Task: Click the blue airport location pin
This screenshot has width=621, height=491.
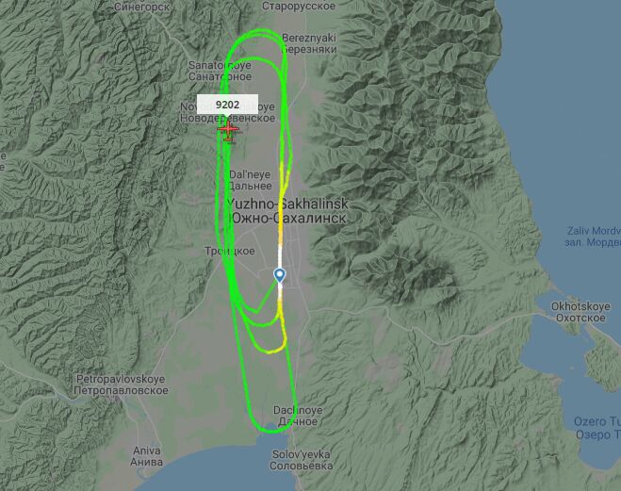Action: pyautogui.click(x=280, y=275)
